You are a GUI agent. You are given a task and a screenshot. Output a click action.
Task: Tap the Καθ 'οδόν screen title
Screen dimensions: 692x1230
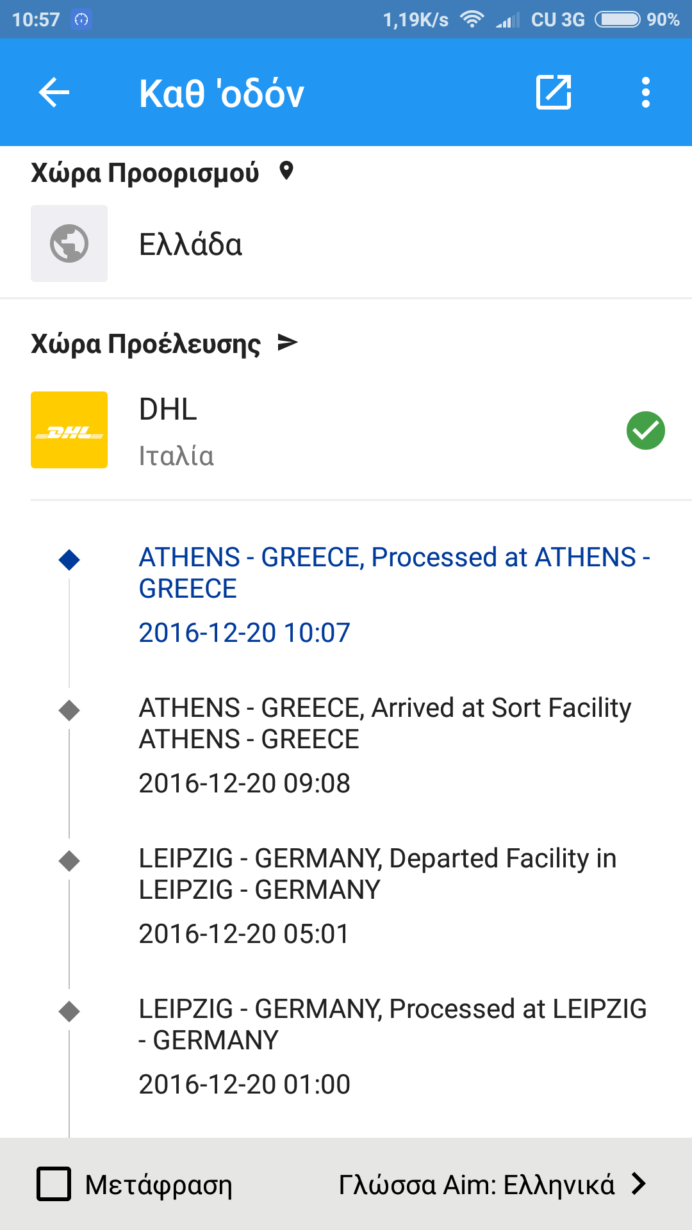222,94
